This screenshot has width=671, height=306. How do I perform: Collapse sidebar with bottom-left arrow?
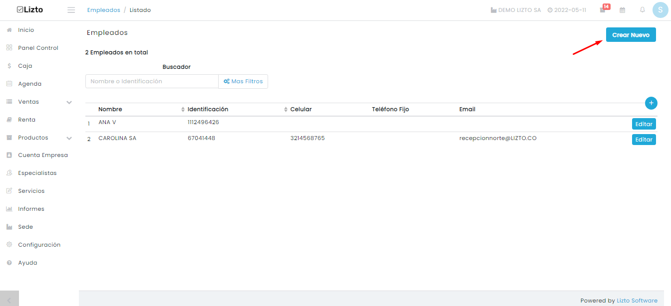[9, 300]
